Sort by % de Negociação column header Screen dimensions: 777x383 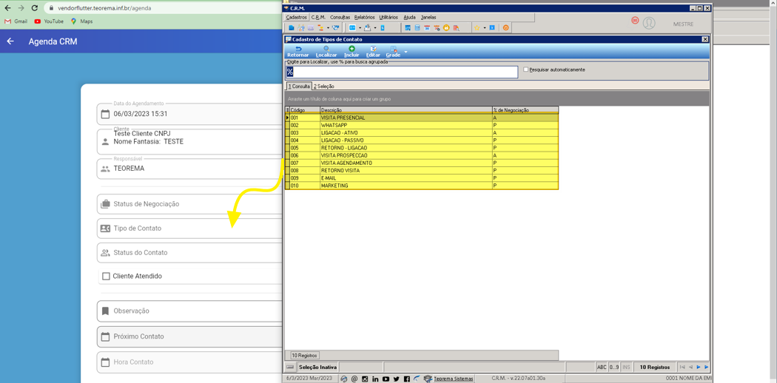tap(525, 110)
